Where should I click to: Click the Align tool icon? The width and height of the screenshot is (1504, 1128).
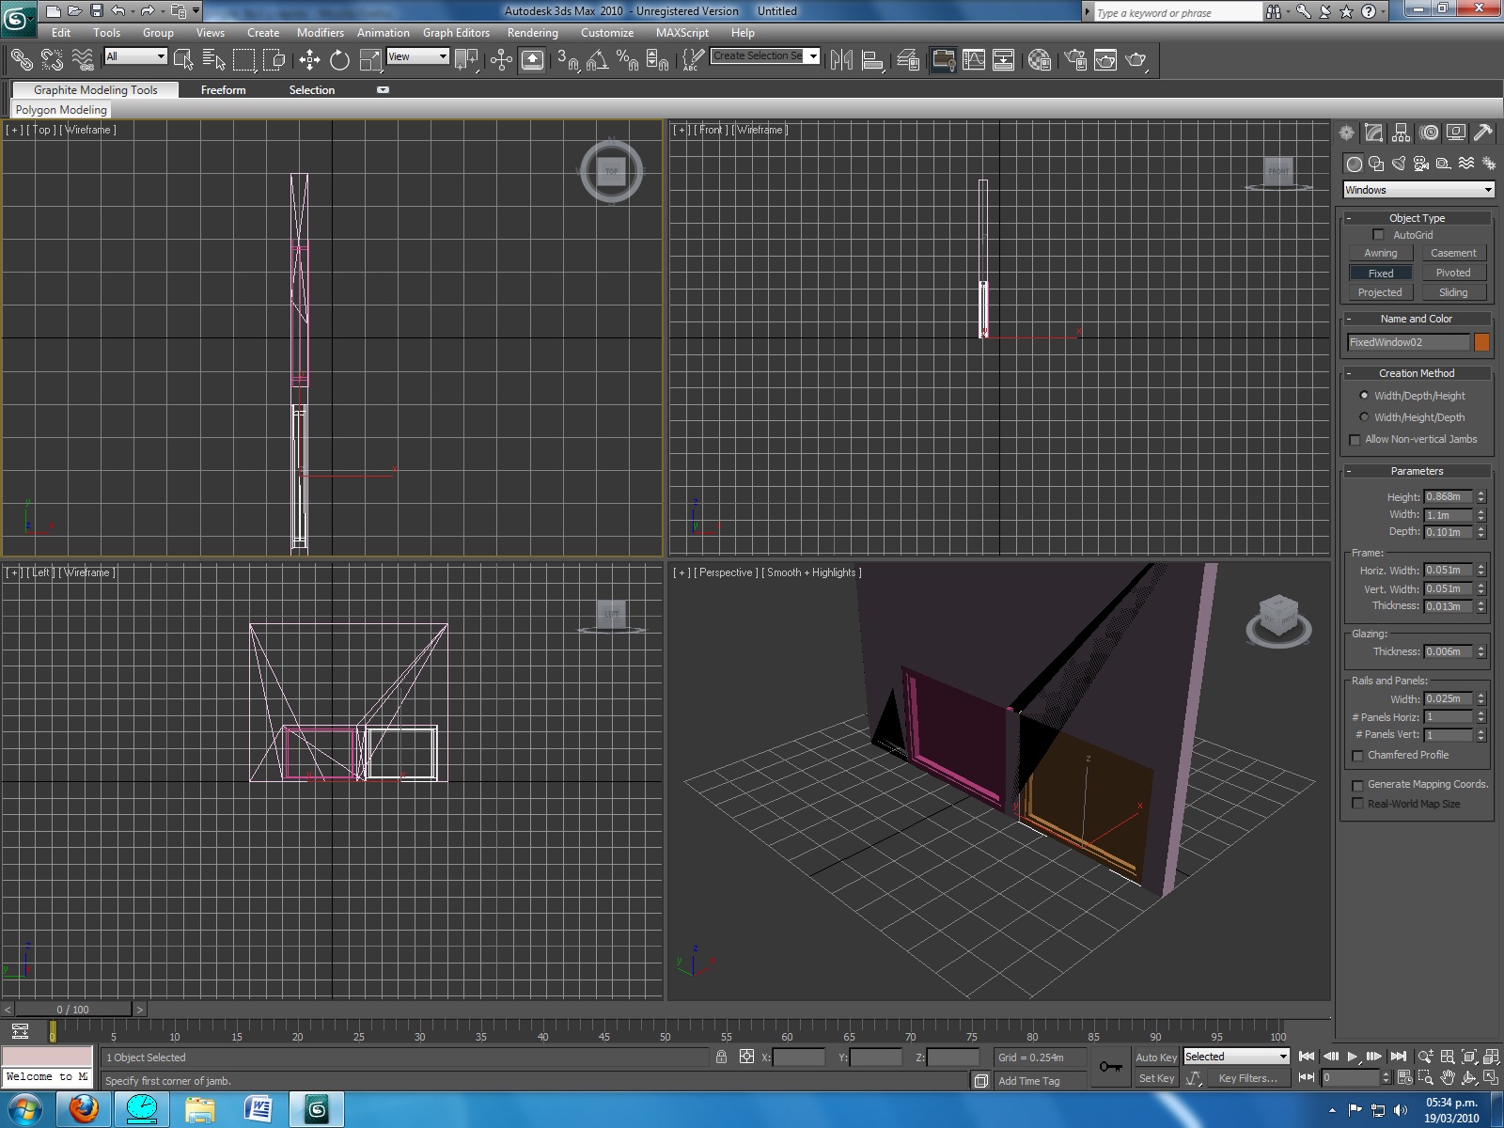[873, 60]
